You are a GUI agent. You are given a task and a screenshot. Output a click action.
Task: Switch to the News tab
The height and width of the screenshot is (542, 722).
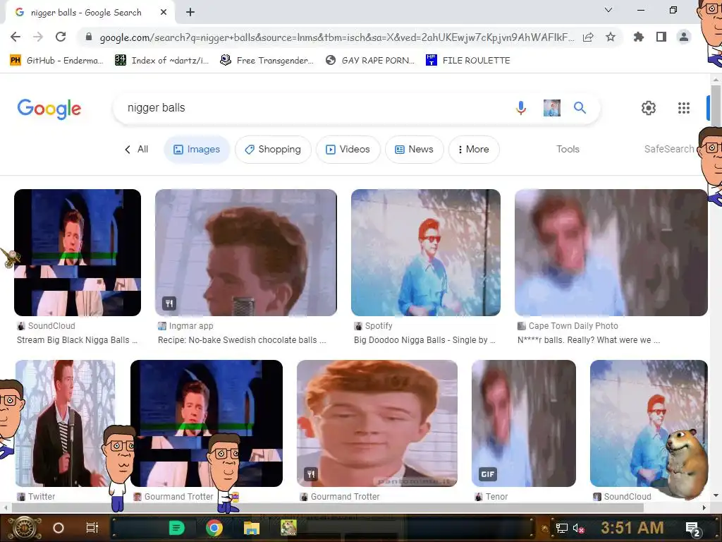click(415, 150)
